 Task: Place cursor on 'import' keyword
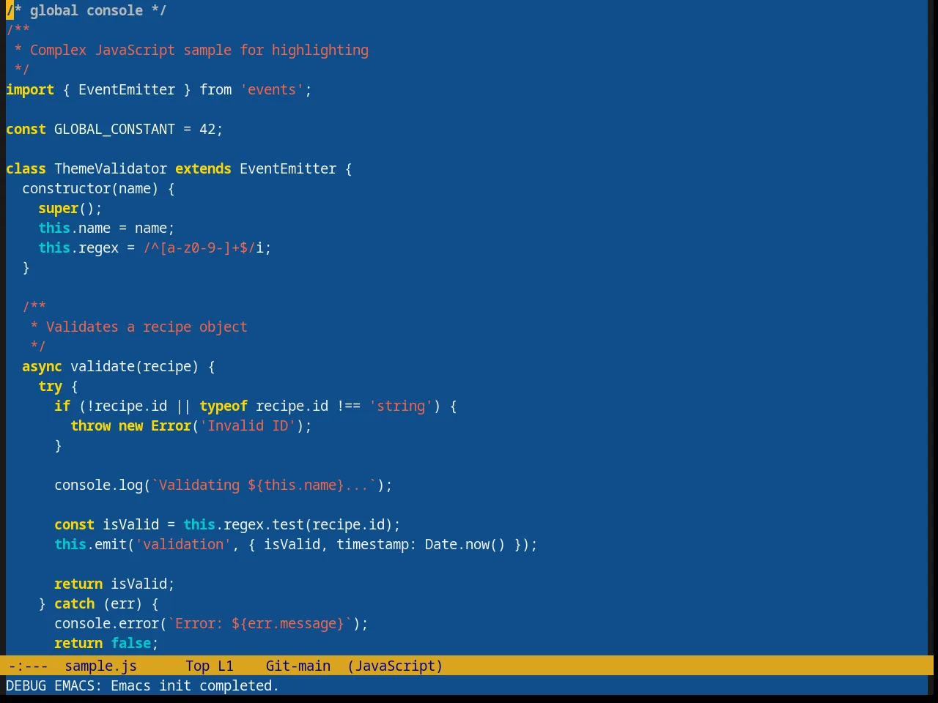[30, 89]
